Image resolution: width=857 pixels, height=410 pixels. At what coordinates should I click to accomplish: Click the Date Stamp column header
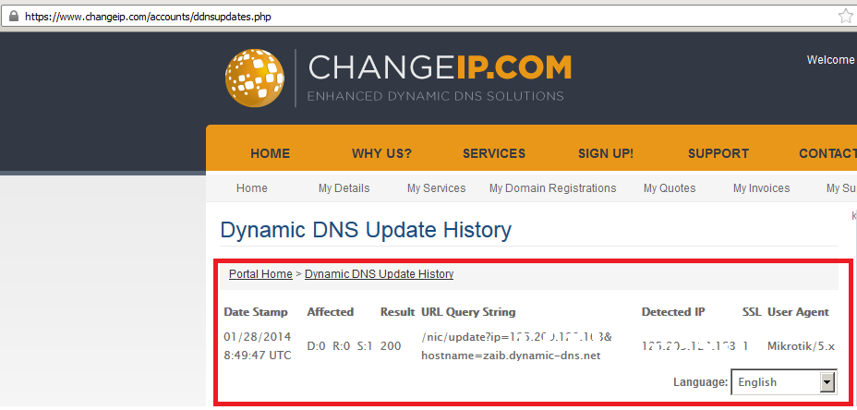click(256, 312)
